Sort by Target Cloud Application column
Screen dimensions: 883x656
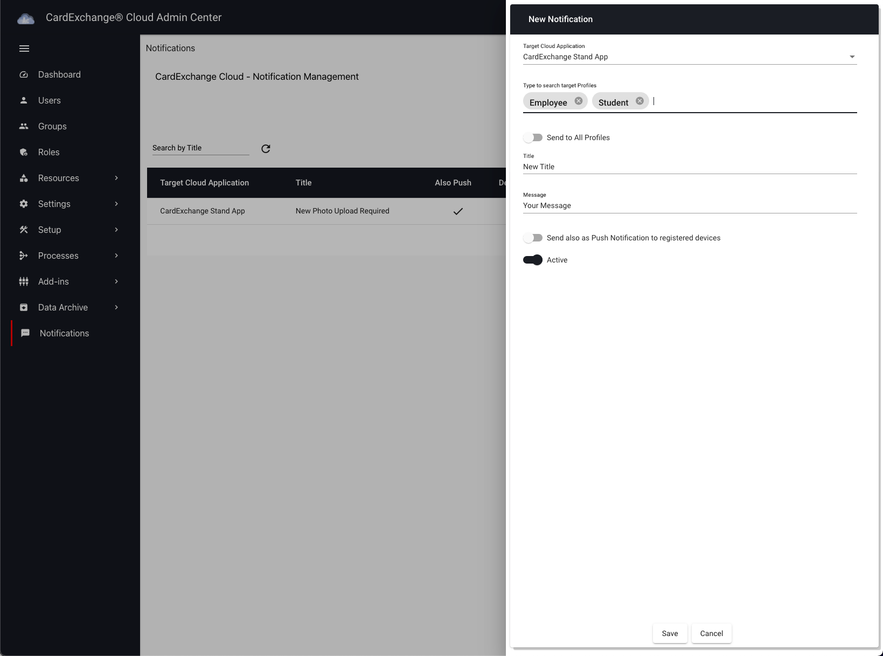click(204, 183)
